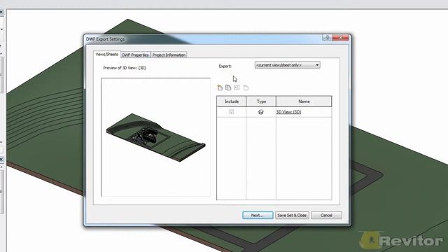Click Save Set & Close button

[x=292, y=215]
